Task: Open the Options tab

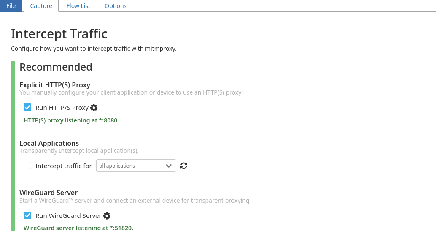Action: pyautogui.click(x=116, y=6)
